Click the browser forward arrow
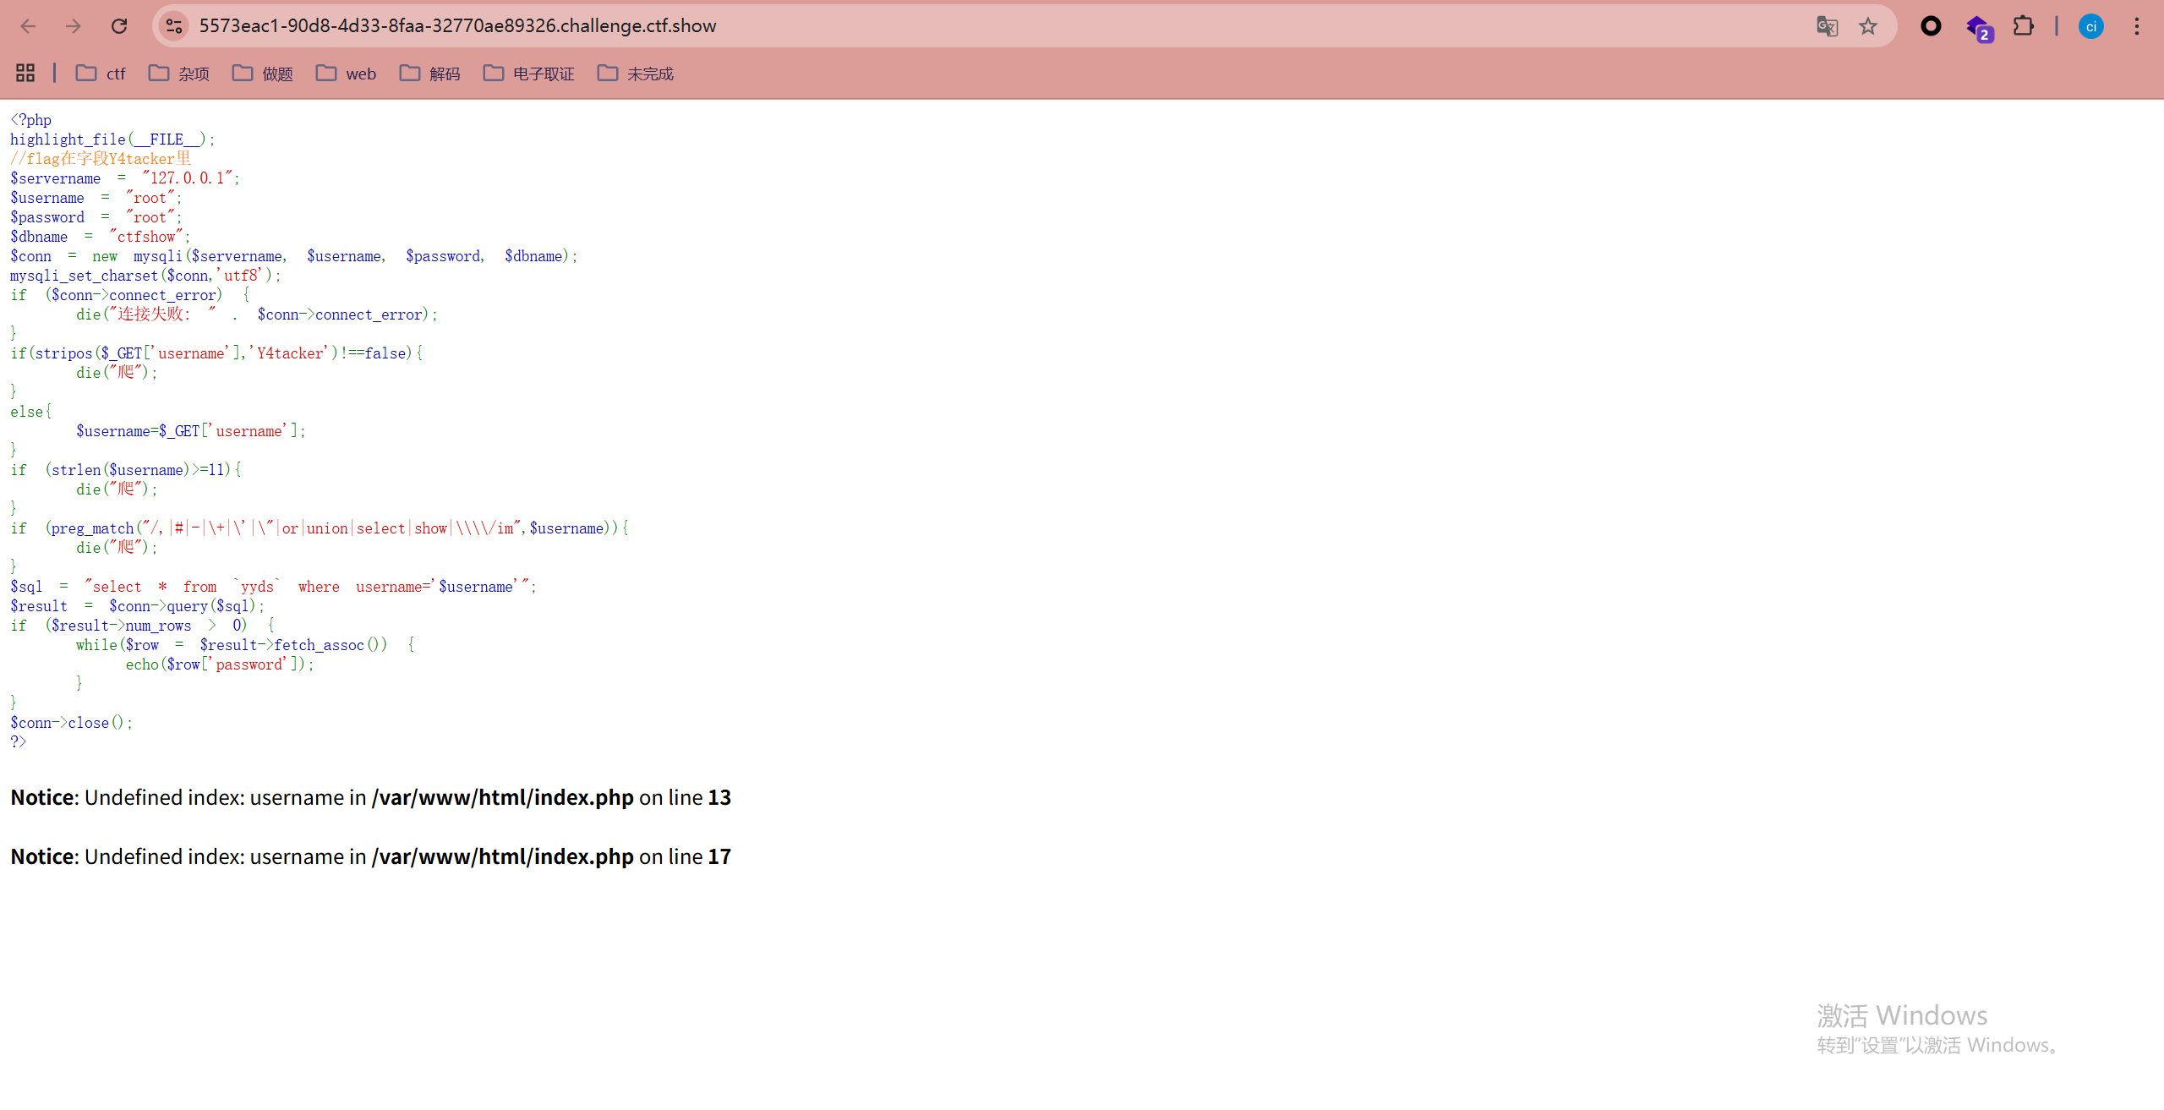This screenshot has width=2164, height=1110. 74,26
